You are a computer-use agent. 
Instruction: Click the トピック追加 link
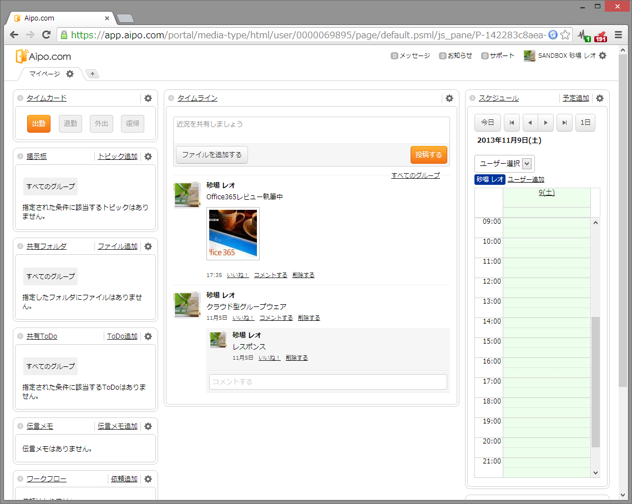click(118, 157)
